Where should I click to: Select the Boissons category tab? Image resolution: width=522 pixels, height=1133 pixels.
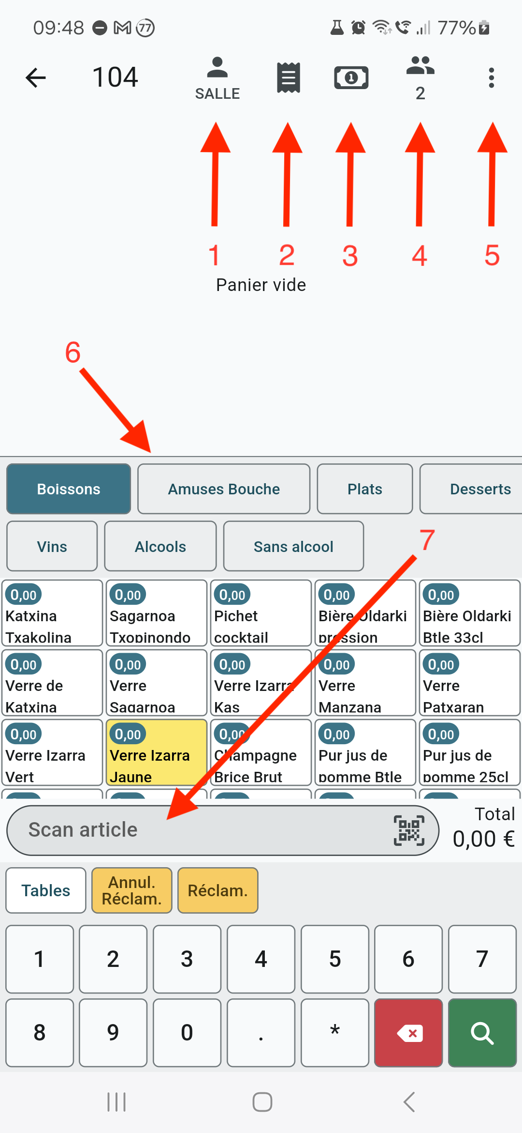[x=69, y=489]
